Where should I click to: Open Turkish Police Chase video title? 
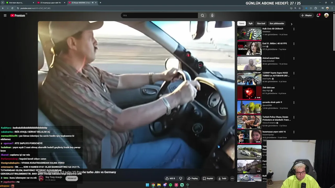click(276, 118)
